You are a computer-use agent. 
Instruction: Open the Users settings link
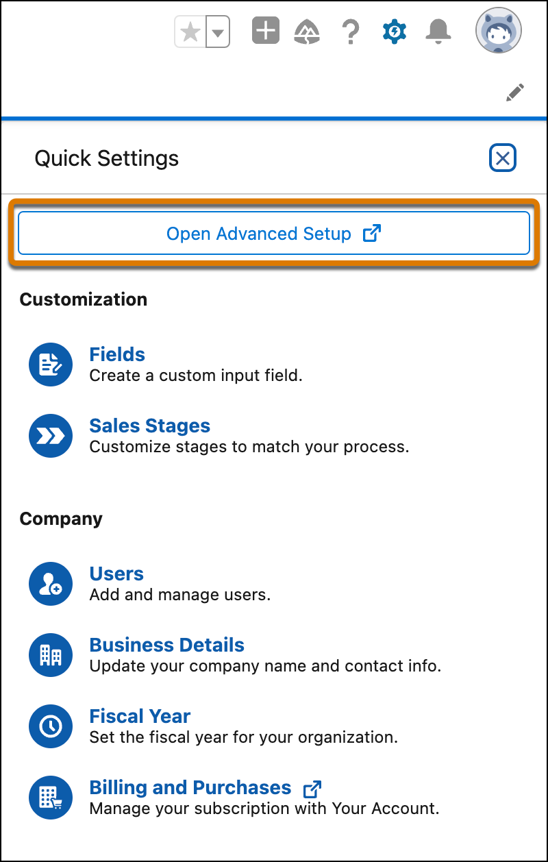point(116,574)
